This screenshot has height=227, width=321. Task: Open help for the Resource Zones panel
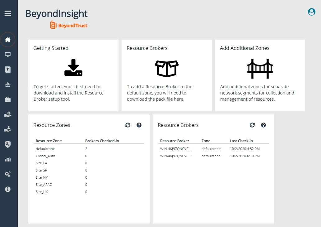[139, 125]
